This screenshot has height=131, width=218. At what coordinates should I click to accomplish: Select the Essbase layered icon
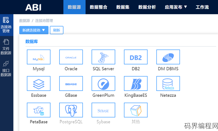point(39,83)
